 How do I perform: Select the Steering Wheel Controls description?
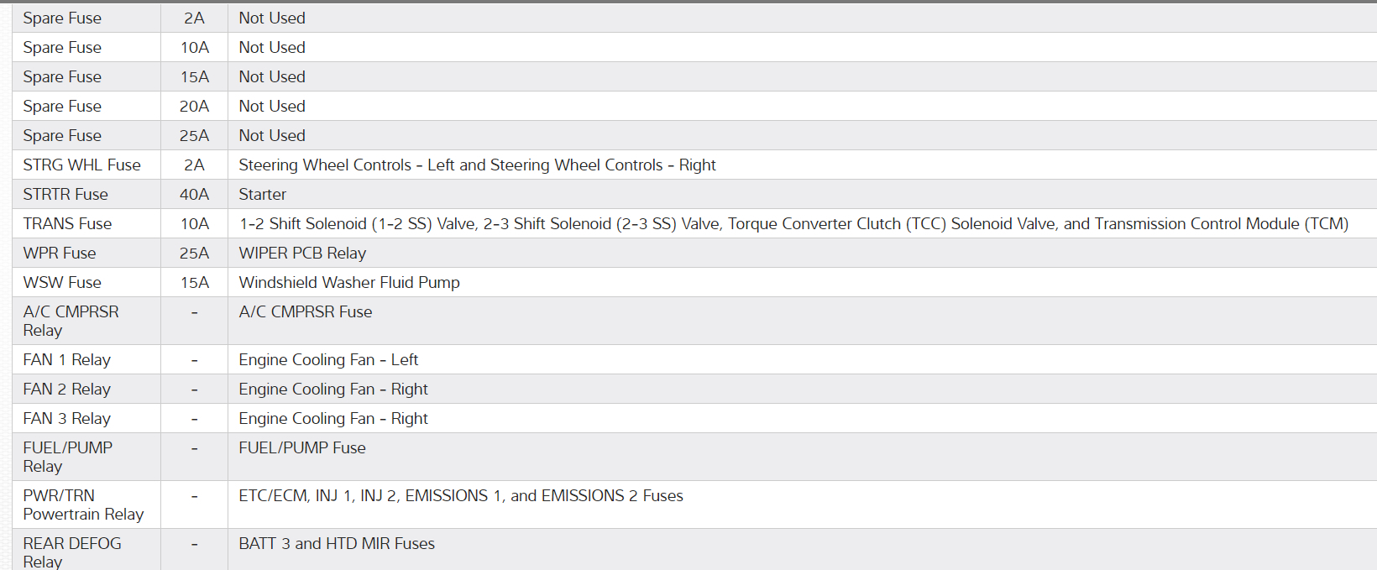click(x=477, y=165)
